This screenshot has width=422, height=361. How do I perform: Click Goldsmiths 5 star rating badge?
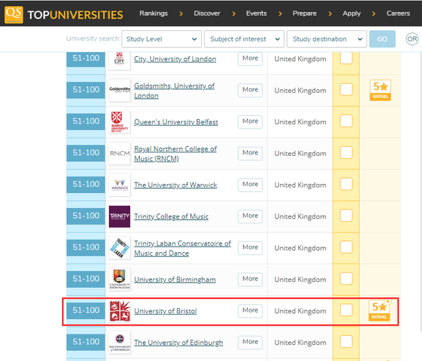(381, 91)
